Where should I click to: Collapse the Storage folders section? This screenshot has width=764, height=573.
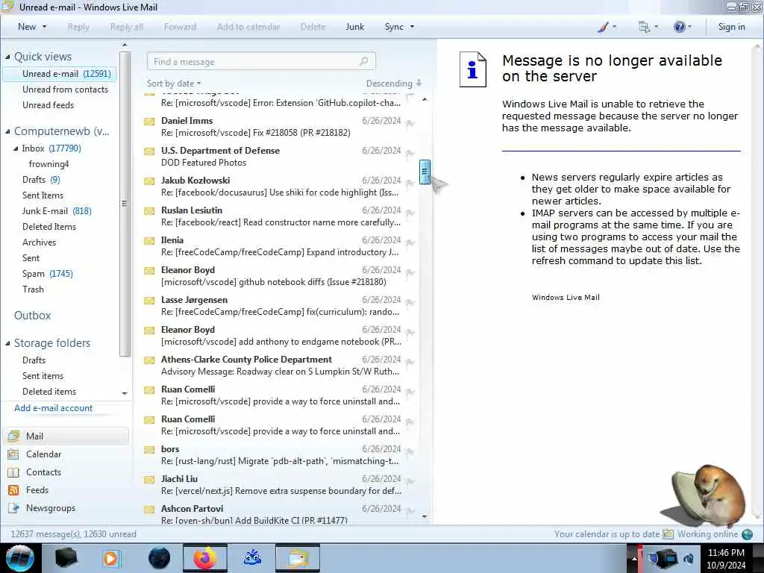point(7,343)
